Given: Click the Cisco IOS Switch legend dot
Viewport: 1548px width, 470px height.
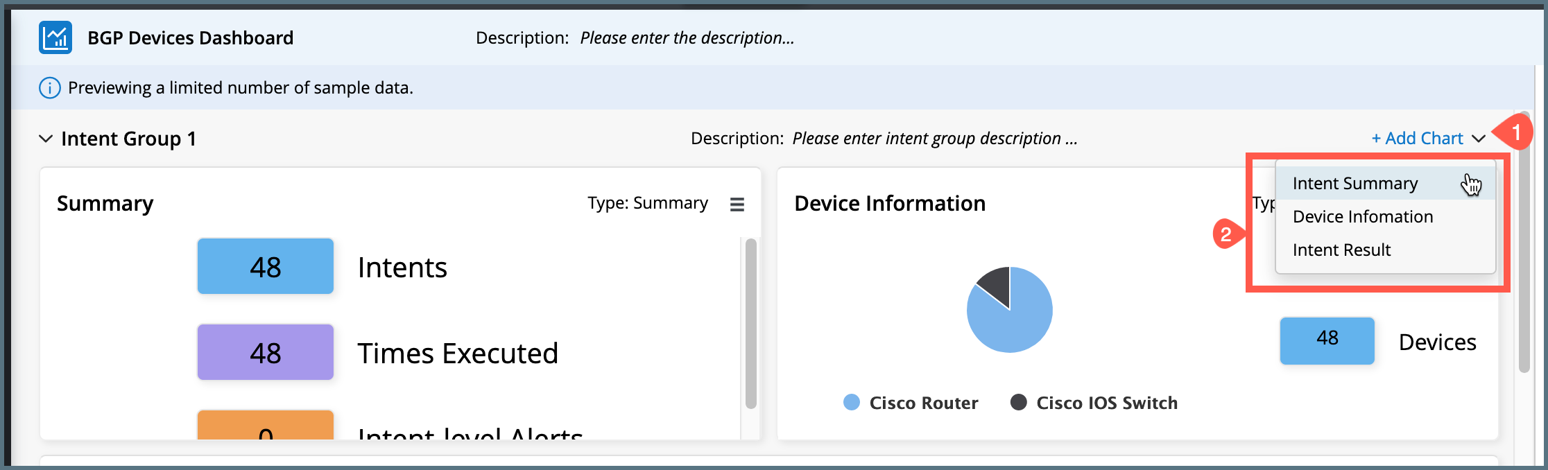Looking at the screenshot, I should click(1018, 403).
